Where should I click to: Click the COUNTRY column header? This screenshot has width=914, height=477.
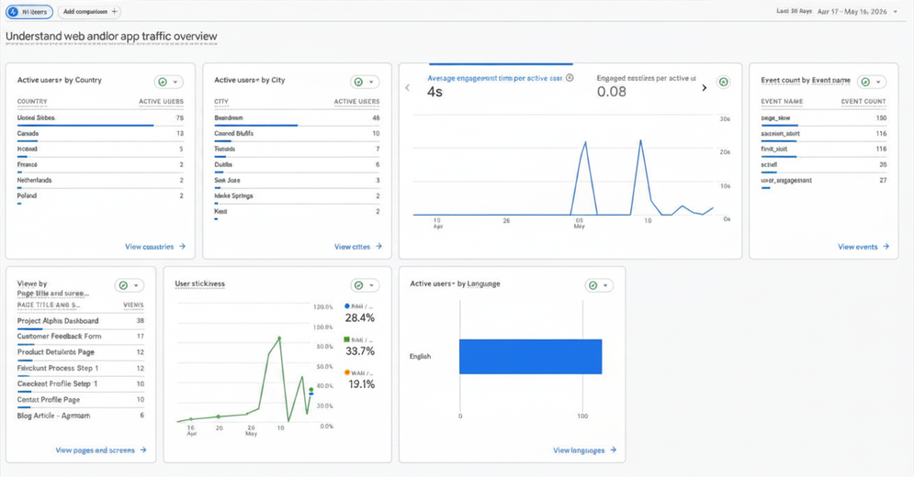coord(32,101)
